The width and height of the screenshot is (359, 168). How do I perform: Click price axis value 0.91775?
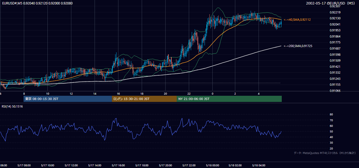(x=335, y=42)
